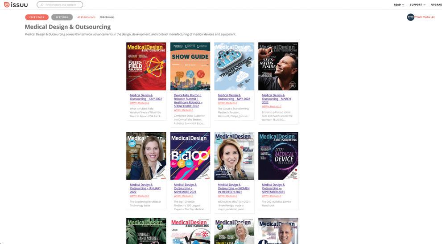The width and height of the screenshot is (442, 244).
Task: Open the Publications count link
Action: pos(86,17)
